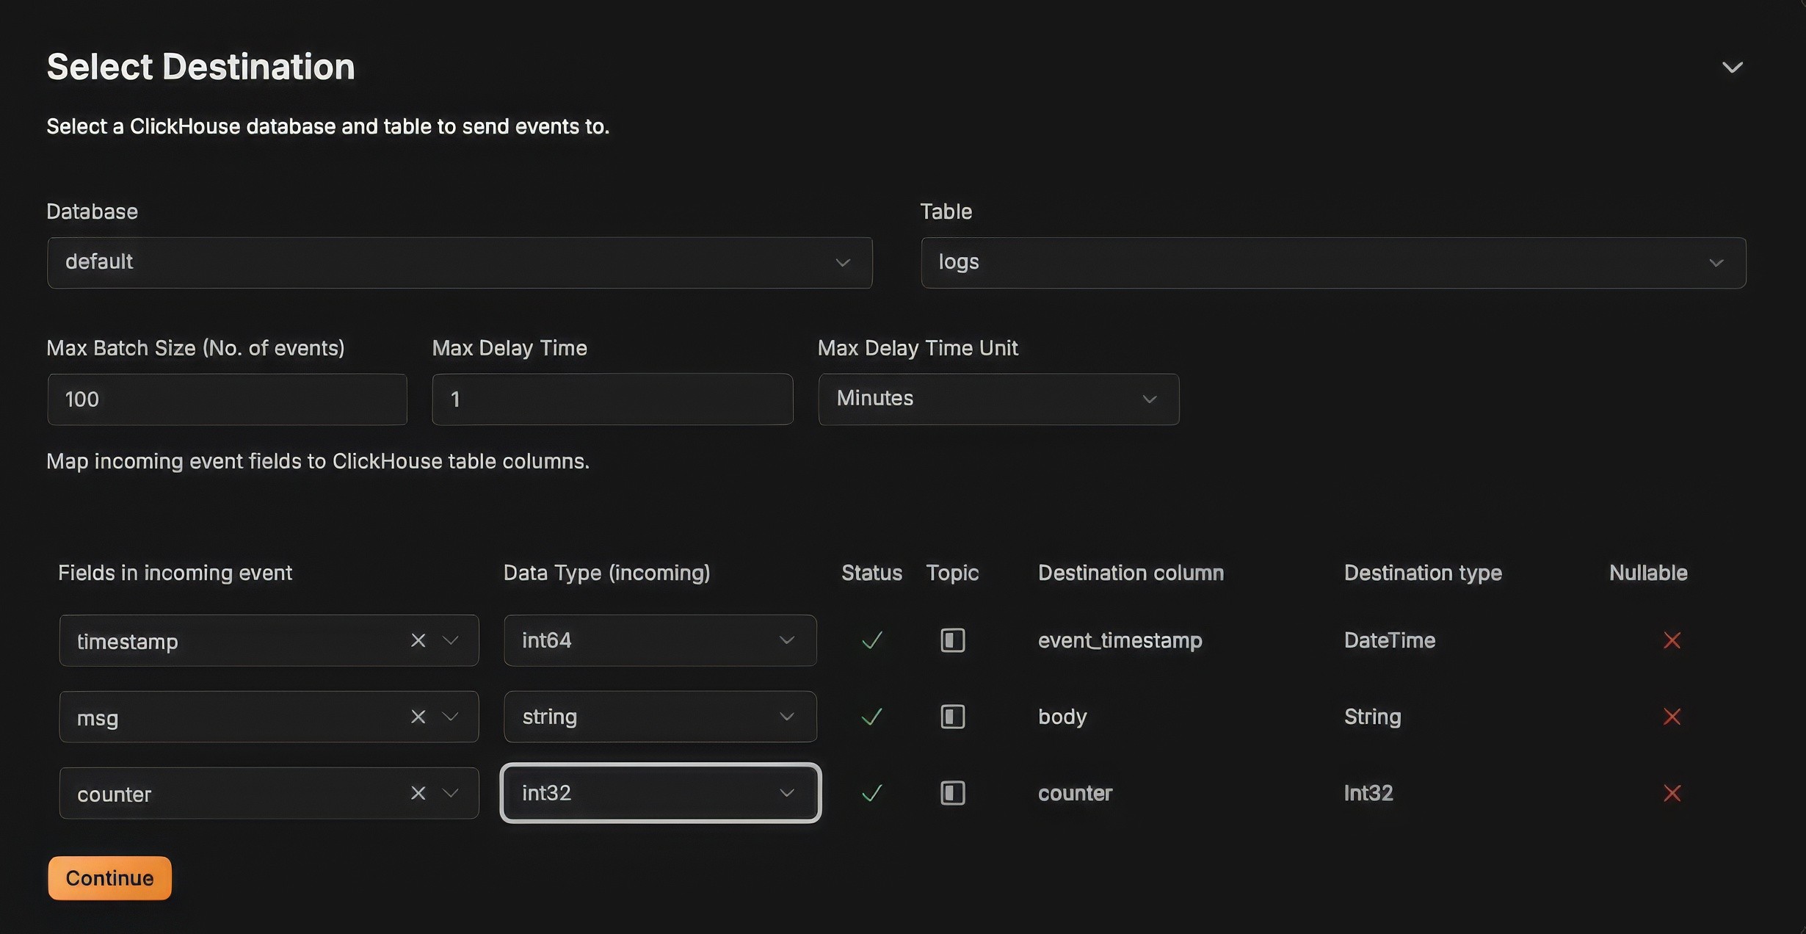
Task: Clear the timestamp field selection
Action: tap(418, 640)
